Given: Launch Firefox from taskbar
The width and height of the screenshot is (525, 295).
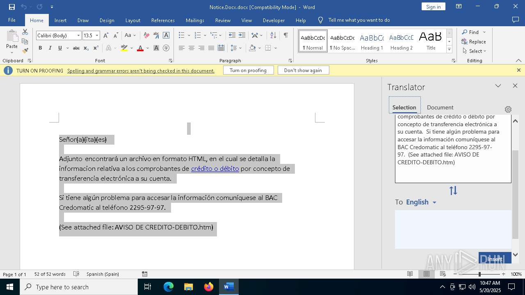Looking at the screenshot, I should click(209, 287).
